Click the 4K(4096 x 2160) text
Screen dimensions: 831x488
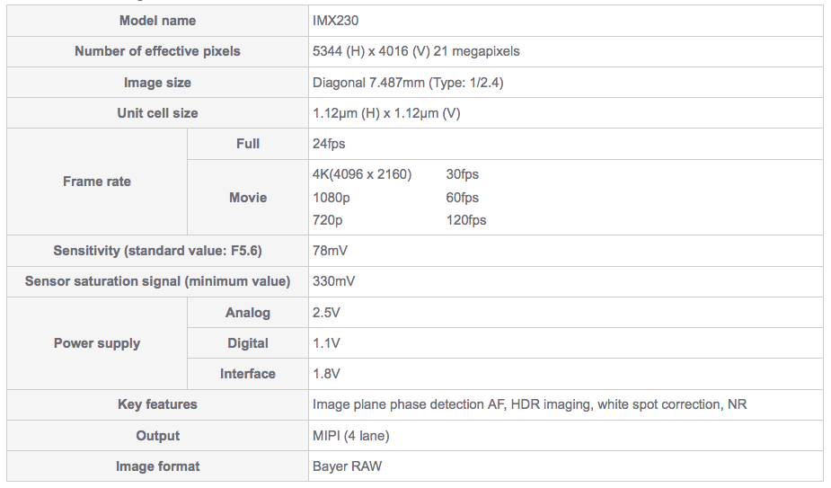point(362,174)
